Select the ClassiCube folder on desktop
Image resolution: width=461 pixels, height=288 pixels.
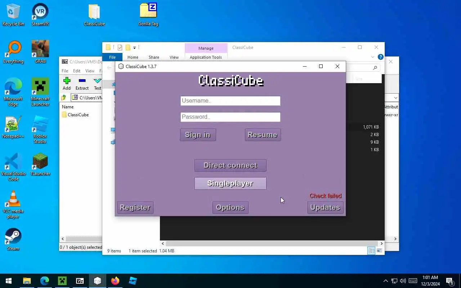pos(94,14)
